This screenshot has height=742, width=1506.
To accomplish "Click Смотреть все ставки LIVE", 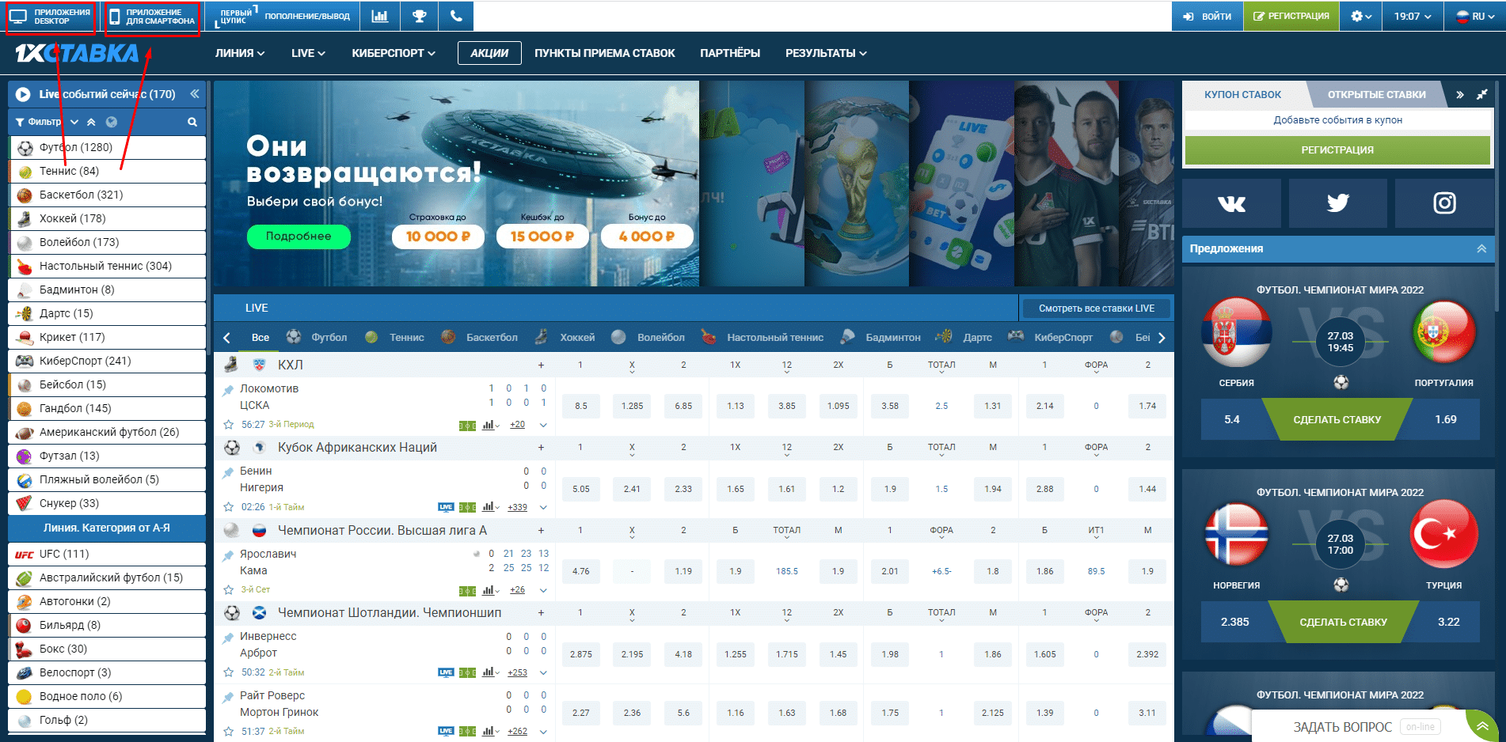I will pos(1096,309).
